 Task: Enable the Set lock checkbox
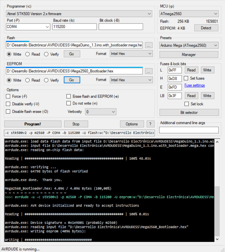187,104
